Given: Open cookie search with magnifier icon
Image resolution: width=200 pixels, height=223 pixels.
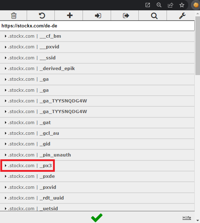Looking at the screenshot, I should (x=154, y=16).
